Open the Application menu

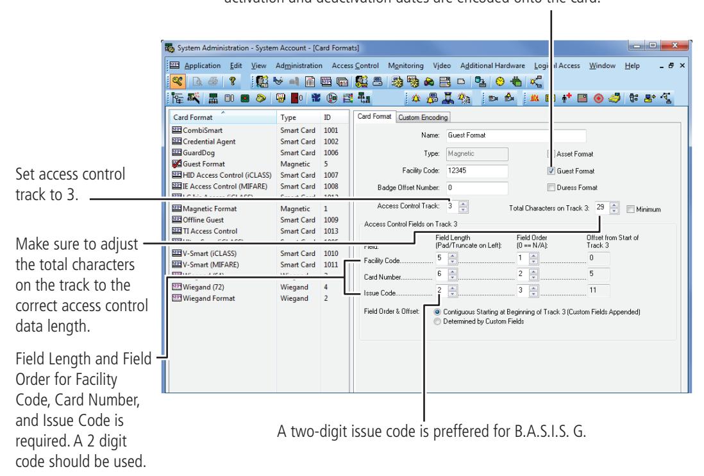pyautogui.click(x=202, y=65)
